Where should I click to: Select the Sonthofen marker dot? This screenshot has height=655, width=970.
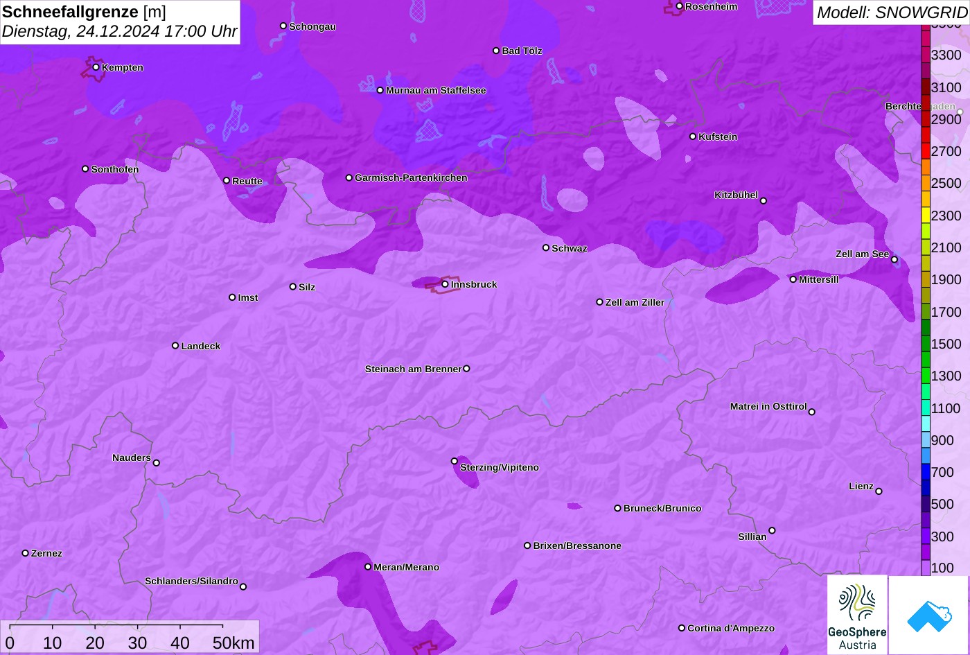(85, 168)
